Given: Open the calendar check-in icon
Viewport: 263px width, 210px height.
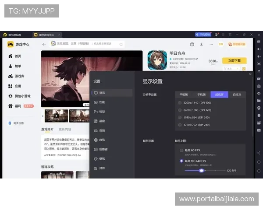Looking at the screenshot, I should tap(192, 44).
